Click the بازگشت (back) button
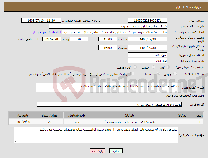208x158 pixels. click(97, 151)
